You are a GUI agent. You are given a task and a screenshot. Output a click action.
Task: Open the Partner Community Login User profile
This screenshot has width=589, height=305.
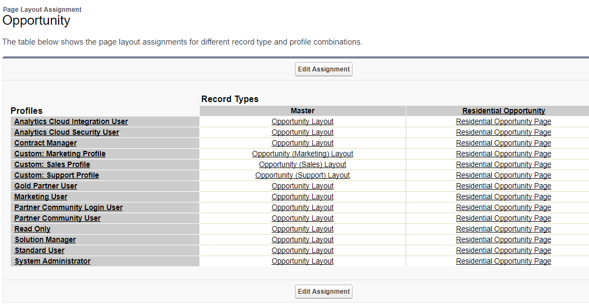point(68,208)
